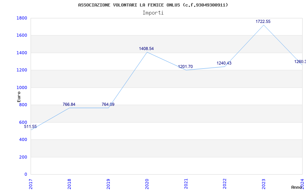Image resolution: width=306 pixels, height=191 pixels.
Task: Click the data label 1240.43
Action: click(x=224, y=63)
